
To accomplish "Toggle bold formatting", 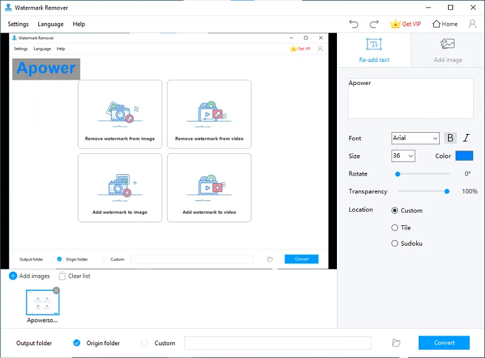I will [451, 138].
